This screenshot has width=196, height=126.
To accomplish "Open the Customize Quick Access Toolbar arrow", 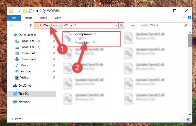I will pyautogui.click(x=37, y=11).
